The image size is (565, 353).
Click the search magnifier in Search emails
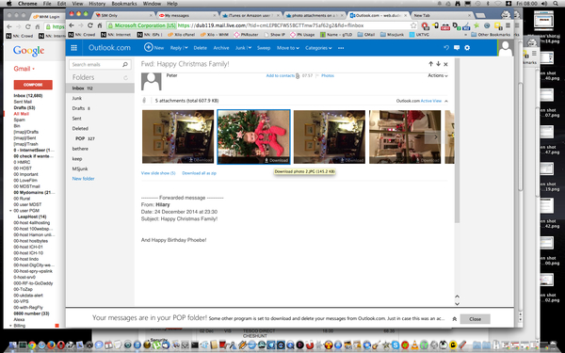[x=125, y=64]
